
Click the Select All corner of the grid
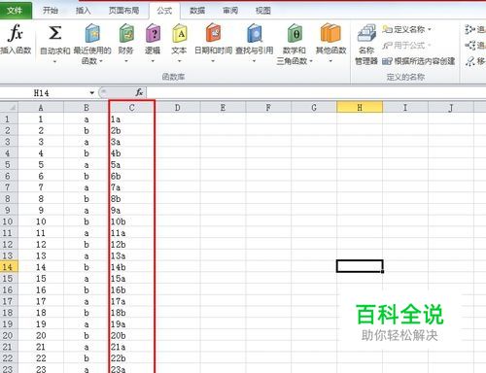coord(9,107)
